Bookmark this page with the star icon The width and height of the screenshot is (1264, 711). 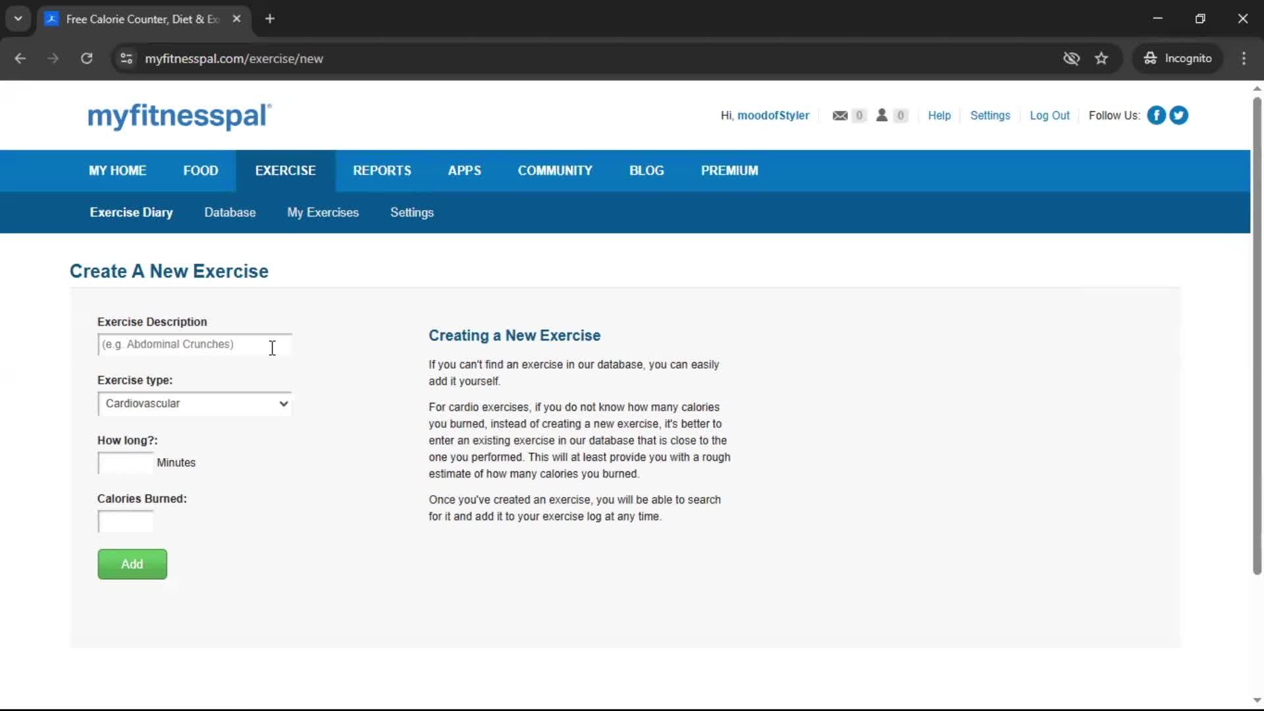(x=1101, y=59)
